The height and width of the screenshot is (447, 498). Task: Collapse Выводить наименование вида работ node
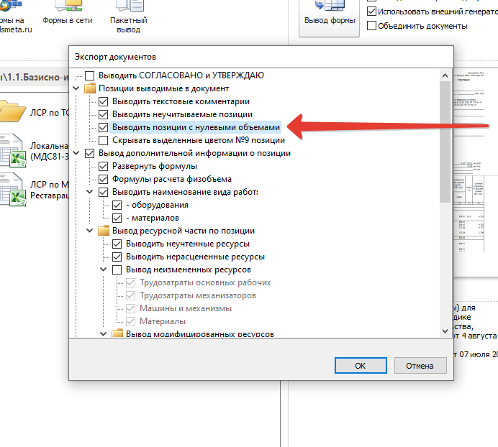[90, 192]
